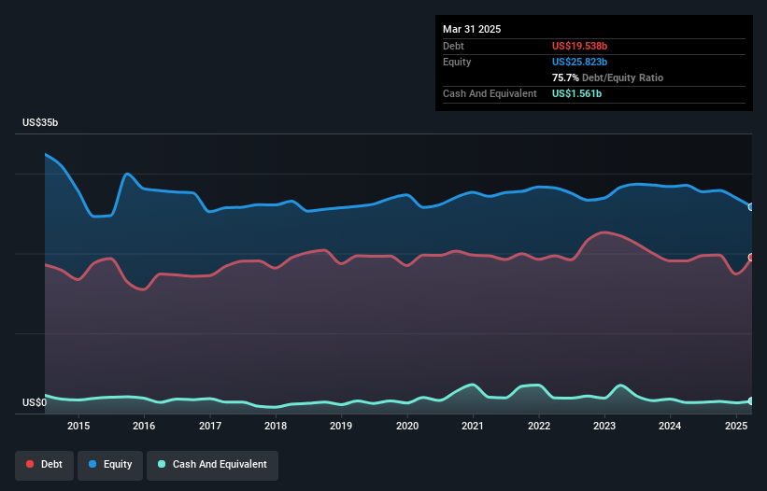Click the 2024 x-axis label
Viewport: 767px width, 491px height.
[x=670, y=426]
